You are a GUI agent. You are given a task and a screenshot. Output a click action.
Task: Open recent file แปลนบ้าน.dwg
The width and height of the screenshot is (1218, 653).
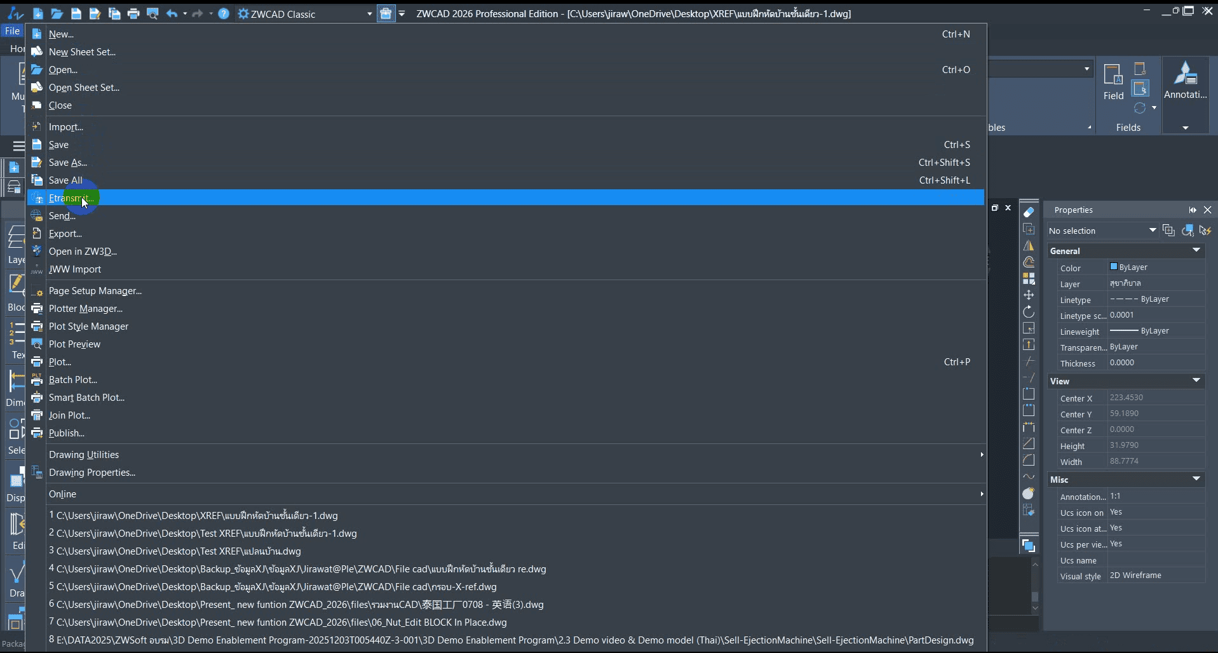(178, 551)
